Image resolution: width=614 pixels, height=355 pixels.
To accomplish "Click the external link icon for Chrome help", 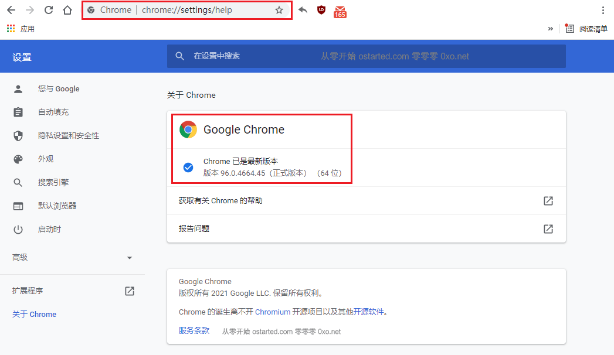I will [x=548, y=200].
